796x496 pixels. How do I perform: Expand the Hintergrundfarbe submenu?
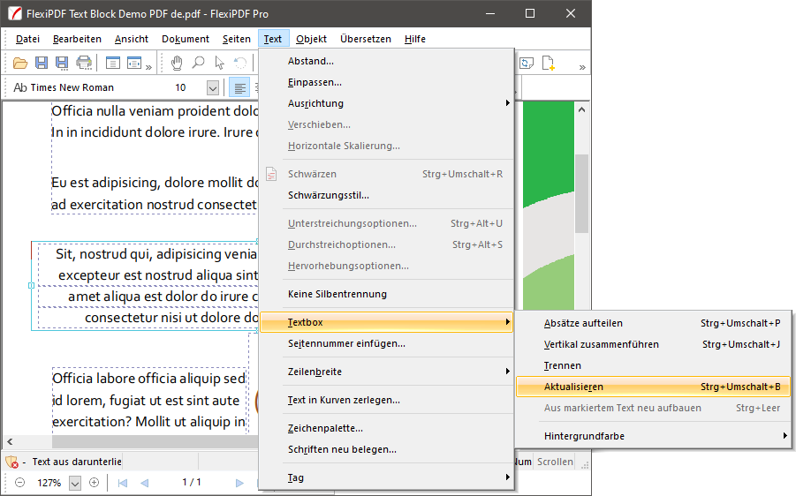tap(655, 436)
